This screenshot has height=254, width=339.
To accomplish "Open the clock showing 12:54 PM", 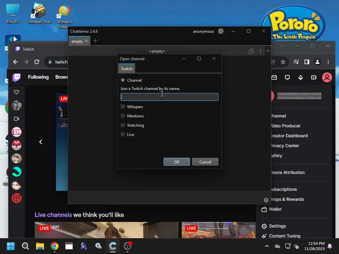I will [x=315, y=246].
